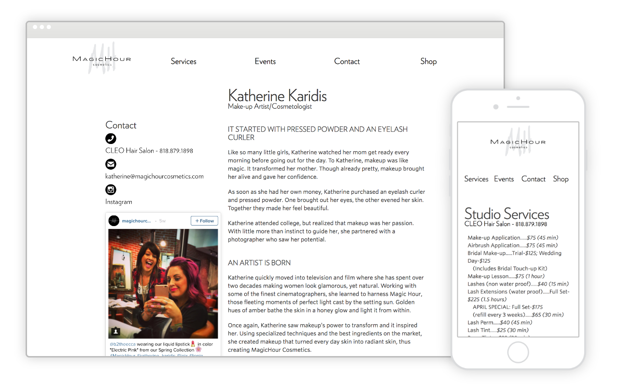Click the first window control dot on the browser frame
Image resolution: width=618 pixels, height=387 pixels.
tap(35, 27)
